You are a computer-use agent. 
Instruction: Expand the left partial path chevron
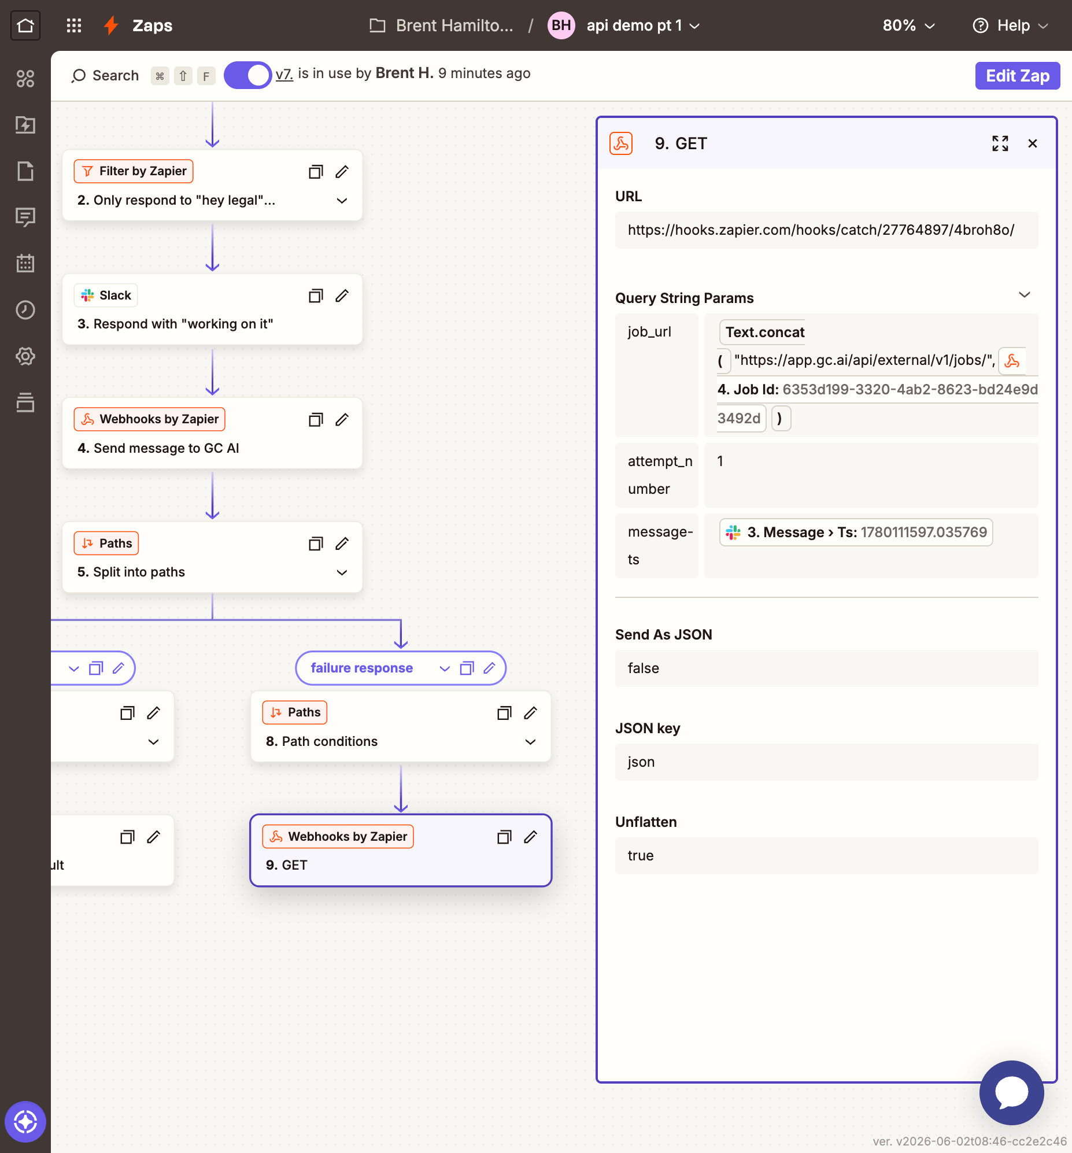tap(73, 668)
